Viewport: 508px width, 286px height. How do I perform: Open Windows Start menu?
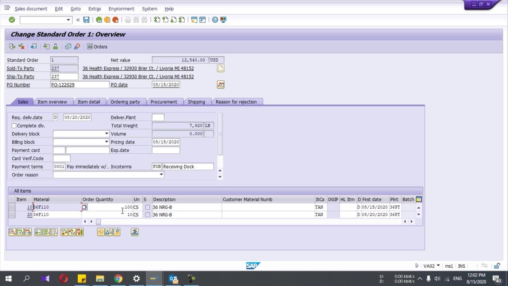[x=8, y=278]
